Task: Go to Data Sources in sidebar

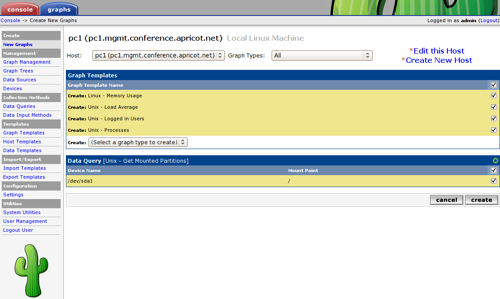Action: coord(19,80)
